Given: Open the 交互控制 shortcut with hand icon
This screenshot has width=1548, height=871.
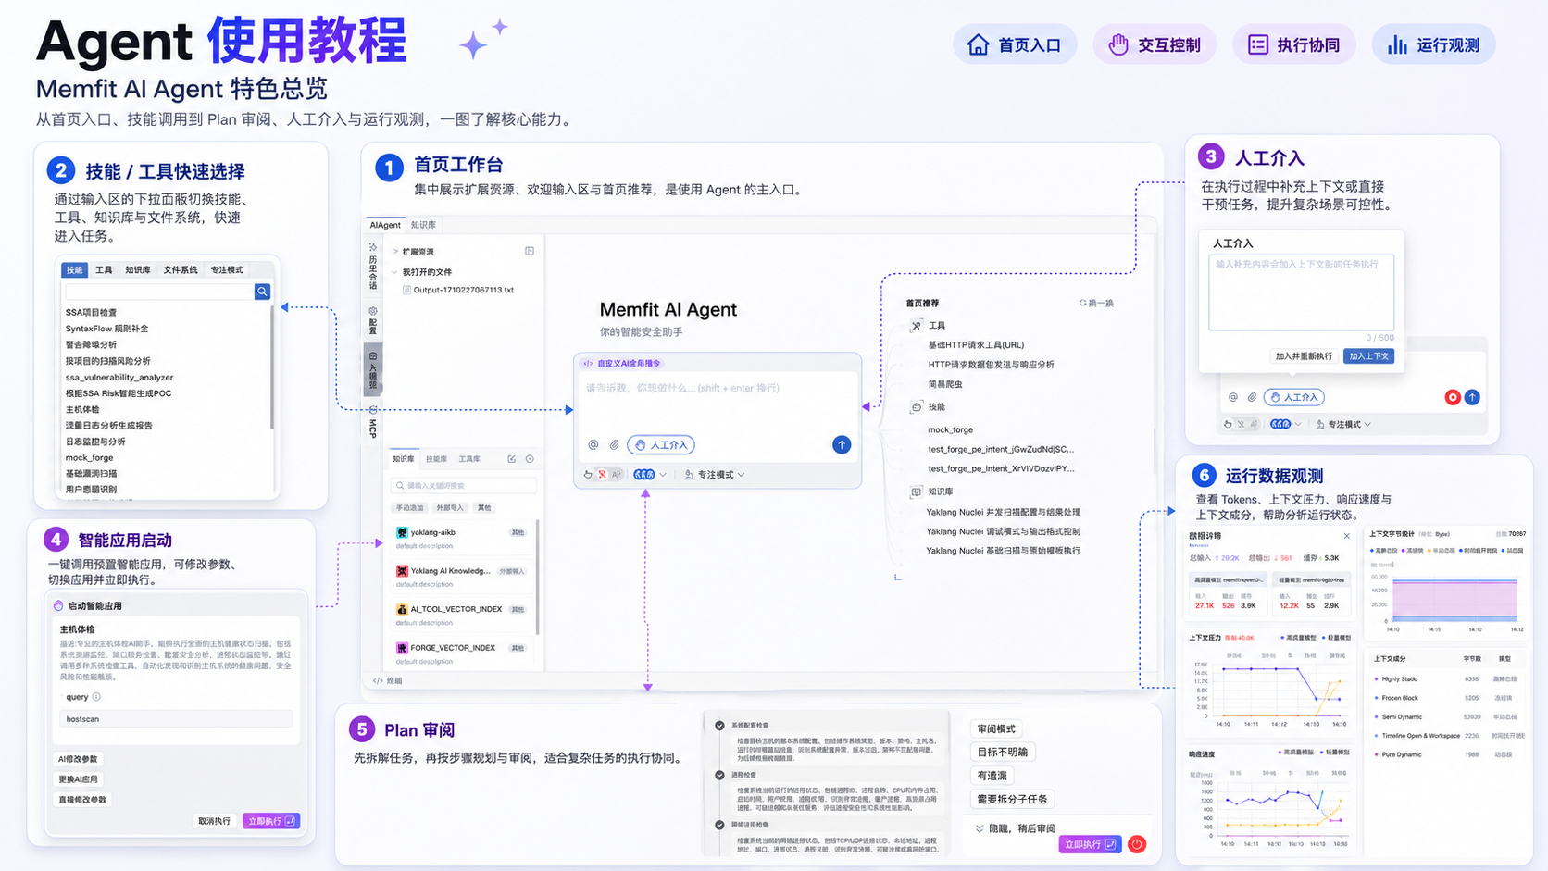Looking at the screenshot, I should point(1154,44).
